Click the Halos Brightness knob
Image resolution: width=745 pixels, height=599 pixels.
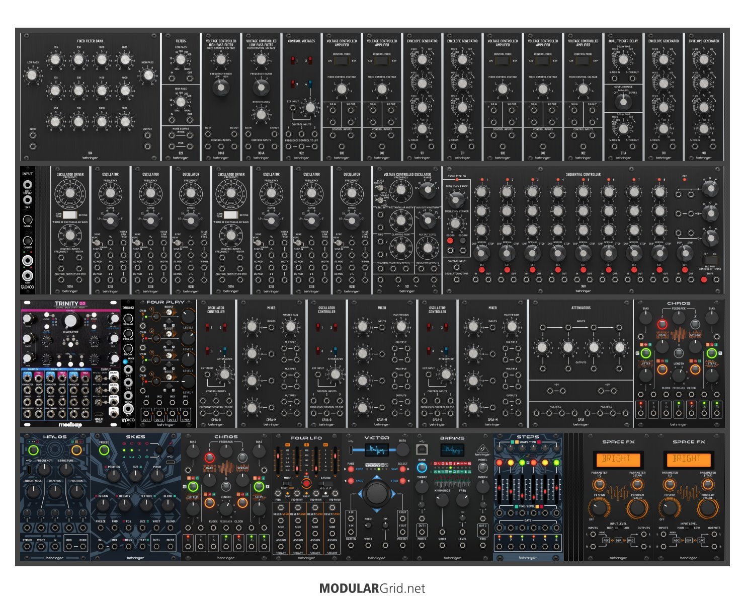point(33,492)
